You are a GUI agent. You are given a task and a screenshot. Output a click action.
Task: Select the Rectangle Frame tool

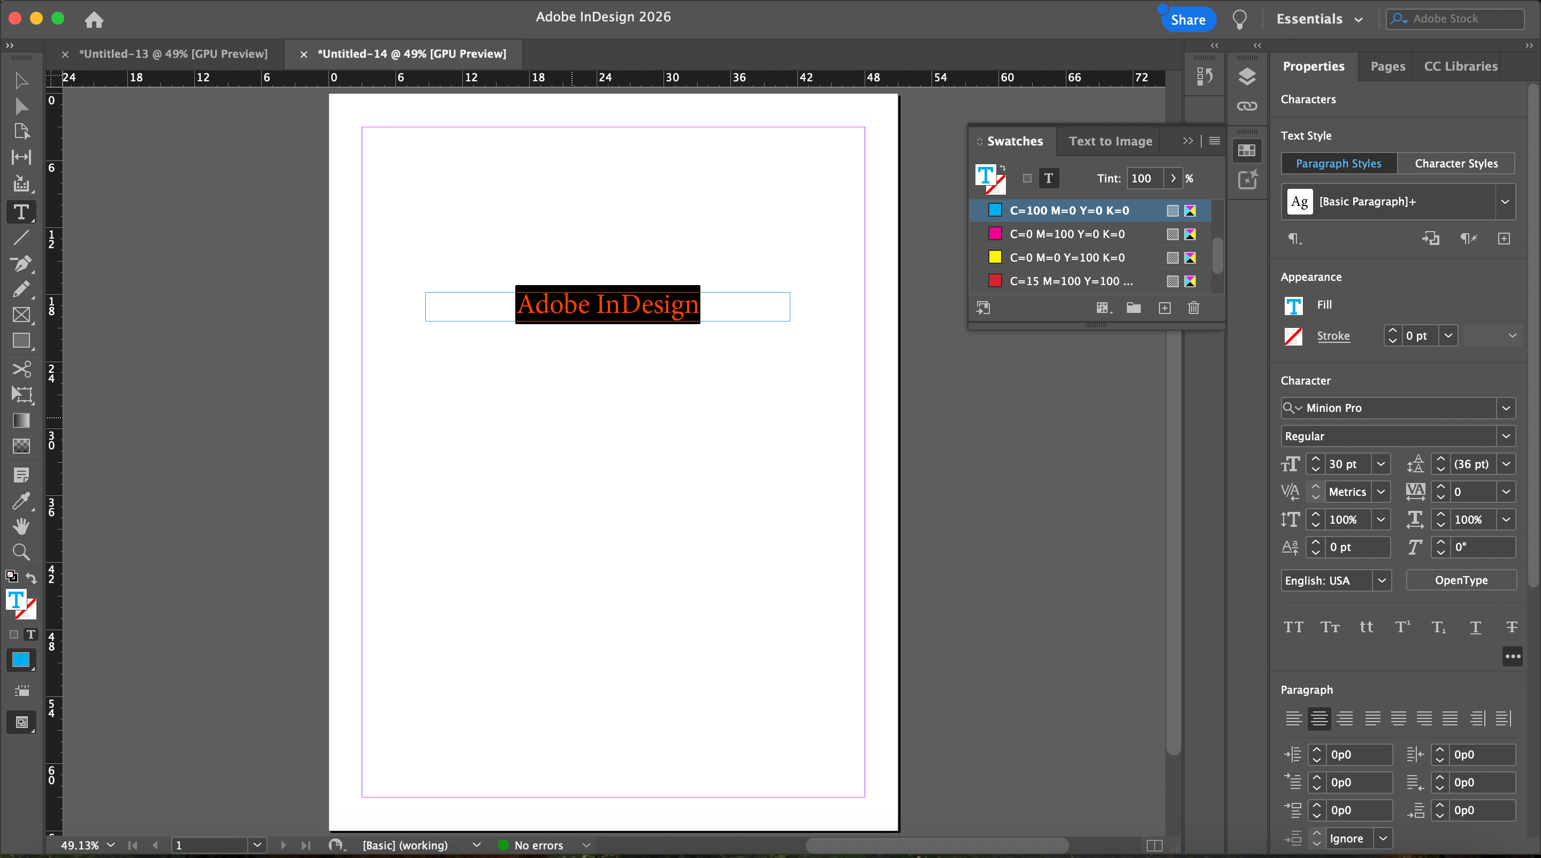[x=21, y=315]
